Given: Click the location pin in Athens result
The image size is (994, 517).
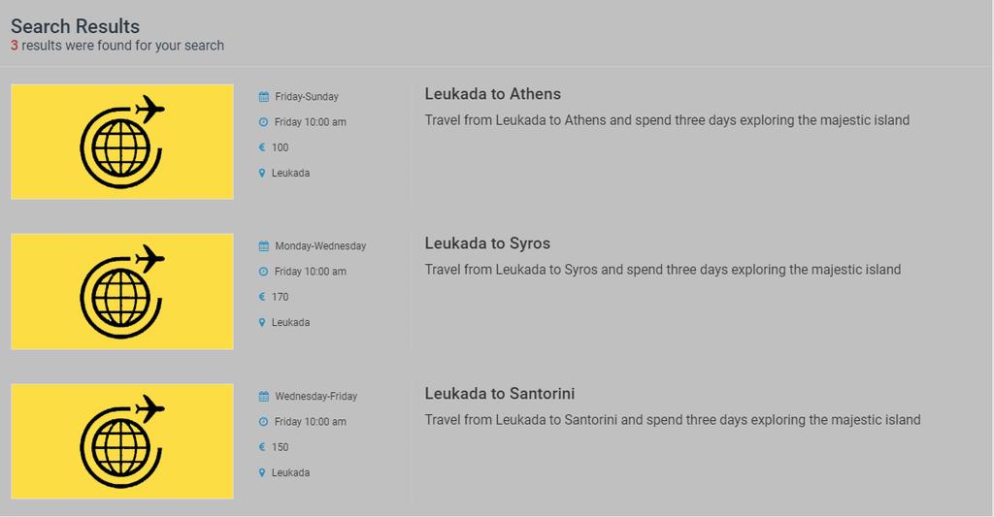Looking at the screenshot, I should pyautogui.click(x=262, y=173).
